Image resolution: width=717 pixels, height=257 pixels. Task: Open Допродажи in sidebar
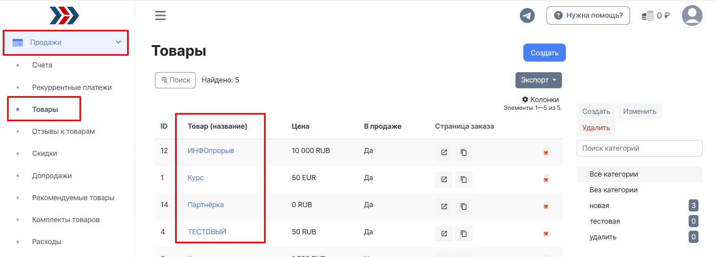click(x=52, y=176)
